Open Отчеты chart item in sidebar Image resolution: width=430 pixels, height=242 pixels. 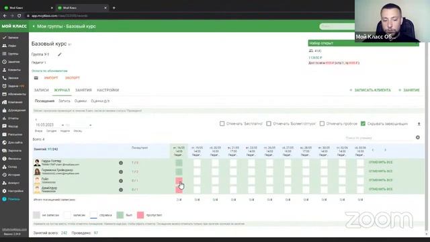point(11,118)
